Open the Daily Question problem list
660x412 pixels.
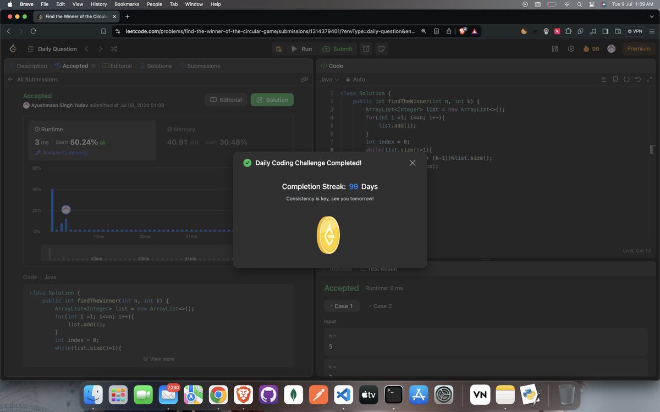click(52, 49)
